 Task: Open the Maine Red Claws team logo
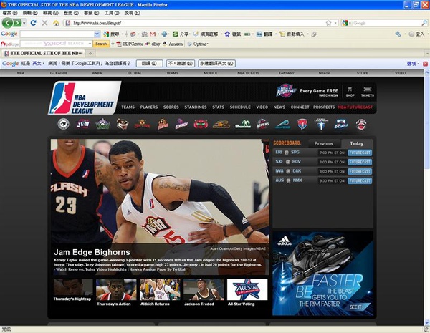coord(201,124)
